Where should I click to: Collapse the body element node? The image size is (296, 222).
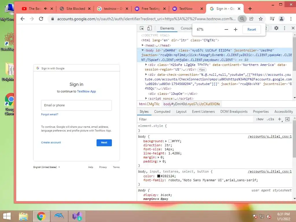point(143,50)
